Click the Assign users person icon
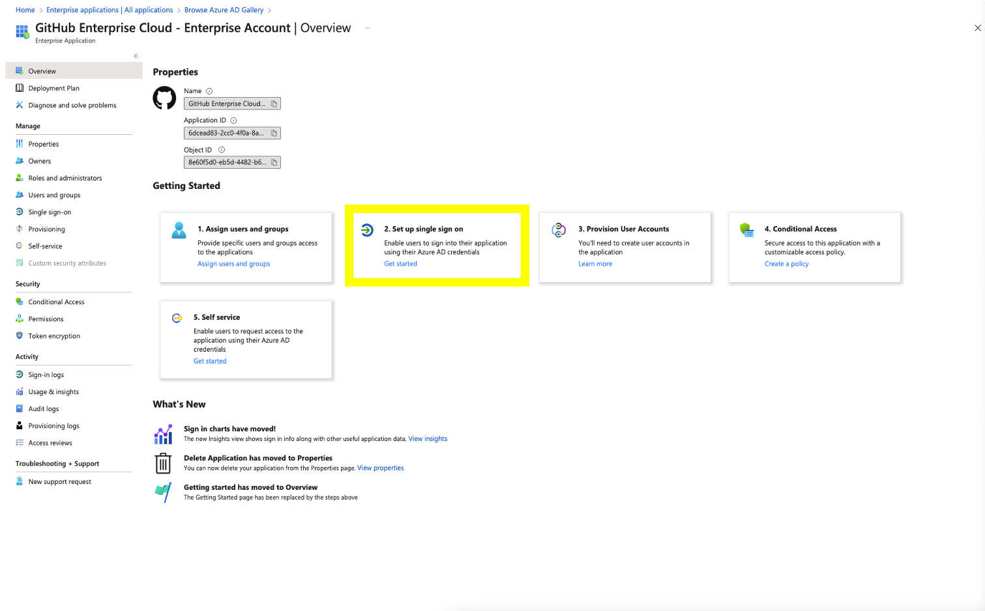The image size is (985, 611). pos(179,230)
